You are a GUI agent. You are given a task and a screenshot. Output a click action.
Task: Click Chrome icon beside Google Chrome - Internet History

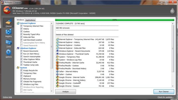[x=57, y=80]
